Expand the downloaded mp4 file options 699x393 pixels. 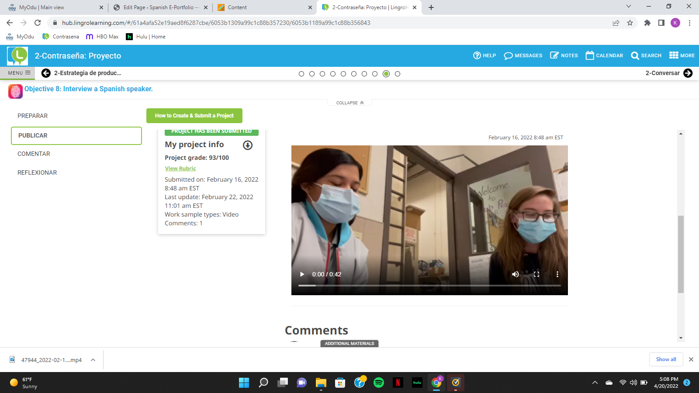click(x=93, y=360)
